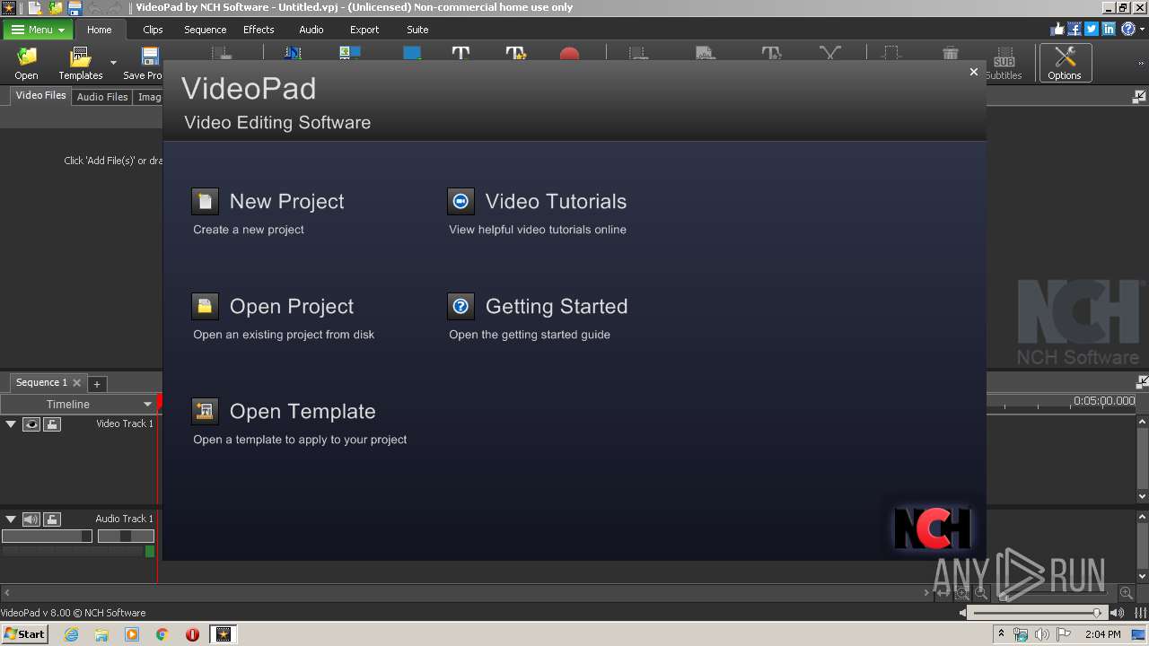
Task: Adjust the Audio Track 1 pan slider
Action: [x=126, y=536]
